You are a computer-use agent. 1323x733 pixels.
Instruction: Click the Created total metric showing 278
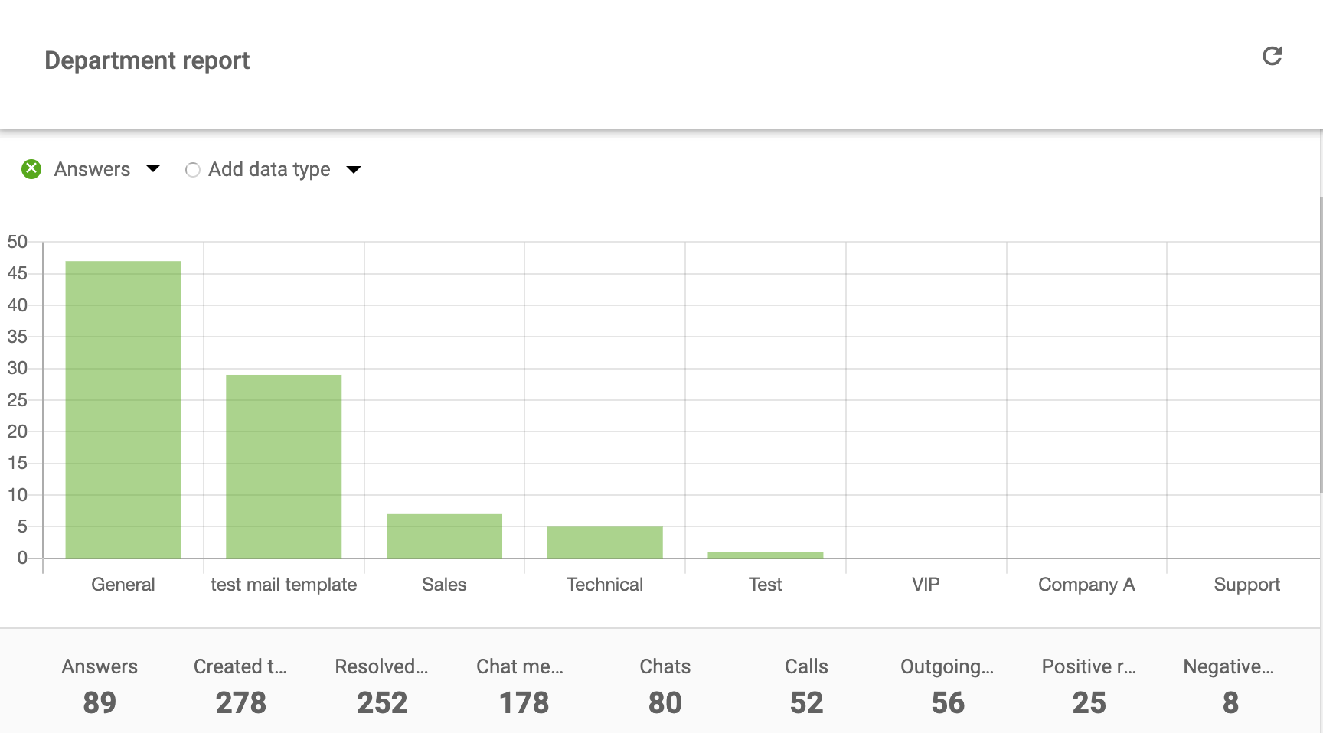(x=240, y=686)
